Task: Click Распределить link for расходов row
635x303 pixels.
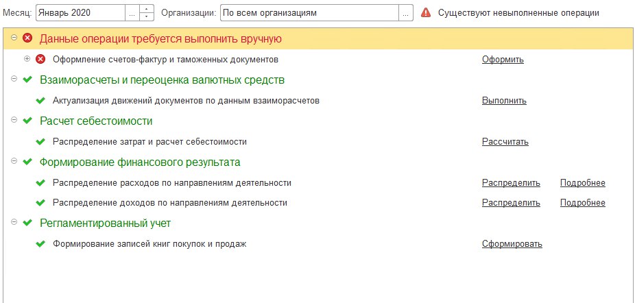Action: pos(511,182)
